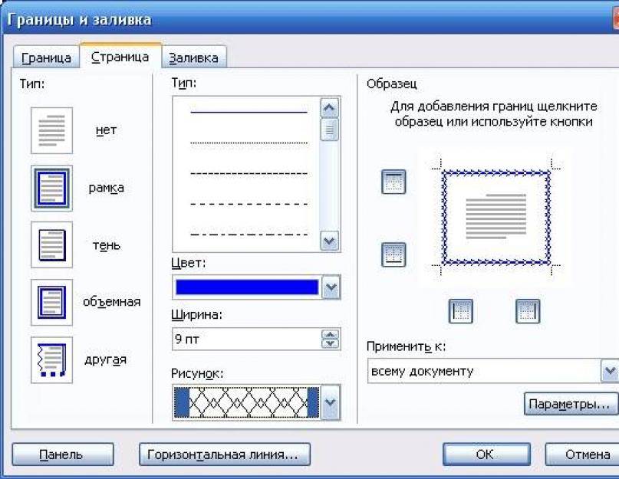Increase the Ширина value with up arrow
This screenshot has height=479, width=619.
click(x=331, y=334)
